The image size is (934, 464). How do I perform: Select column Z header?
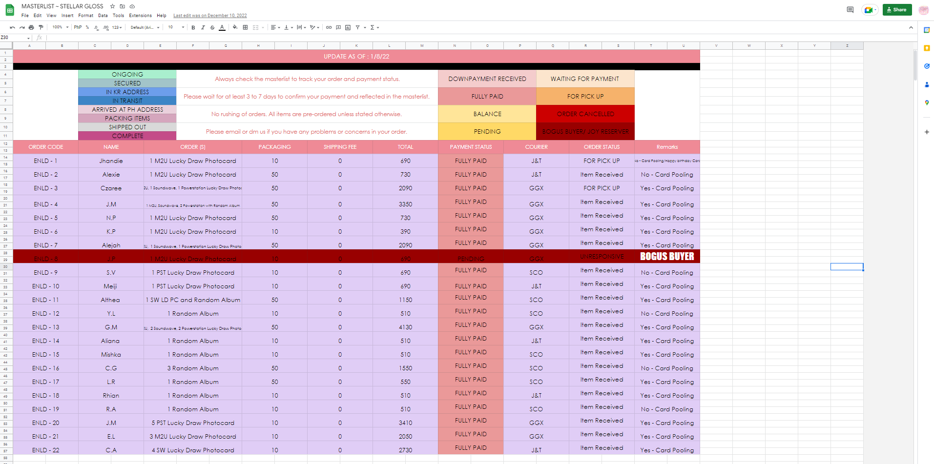tap(847, 46)
